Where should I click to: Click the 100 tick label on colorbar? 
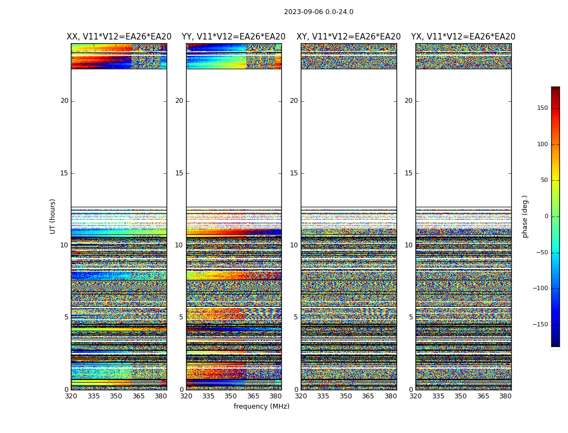point(543,144)
